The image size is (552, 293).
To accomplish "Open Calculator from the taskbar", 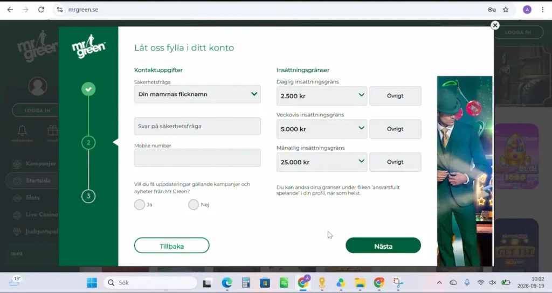I will tap(246, 283).
